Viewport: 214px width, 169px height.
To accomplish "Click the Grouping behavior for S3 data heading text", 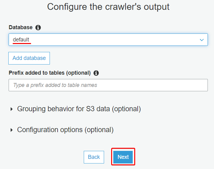I will pyautogui.click(x=79, y=109).
